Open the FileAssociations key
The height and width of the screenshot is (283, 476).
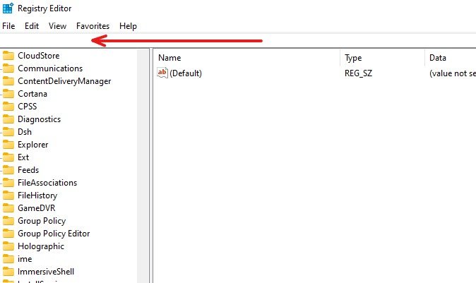pos(47,183)
